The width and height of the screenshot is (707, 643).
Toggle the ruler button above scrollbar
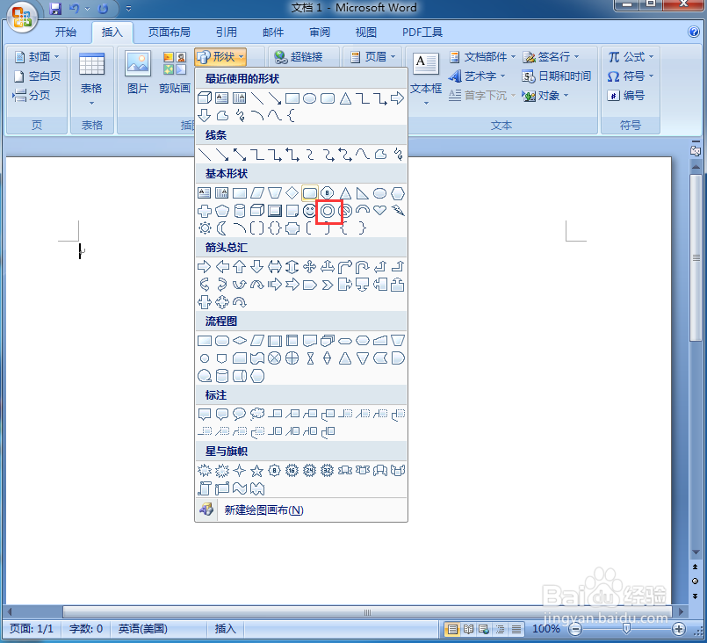click(x=696, y=149)
